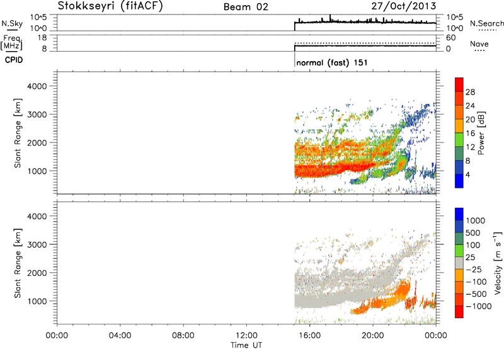
Task: Click the title "Stokkseyri (fitACF)"
Action: tap(110, 6)
